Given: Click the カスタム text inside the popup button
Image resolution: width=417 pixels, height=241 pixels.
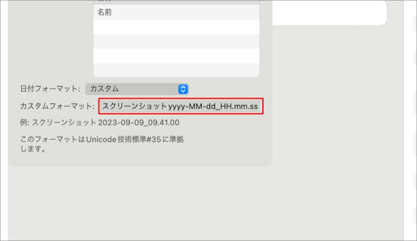Looking at the screenshot, I should (105, 89).
